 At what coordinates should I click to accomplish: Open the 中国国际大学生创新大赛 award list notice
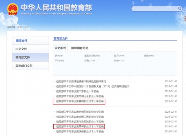click(x=92, y=86)
